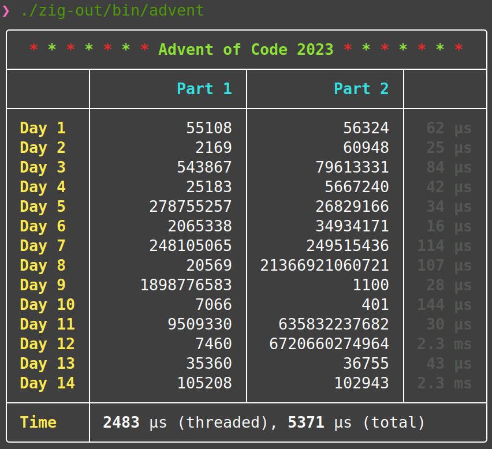This screenshot has width=492, height=449.
Task: Click the Part 2 column header
Action: (x=361, y=89)
